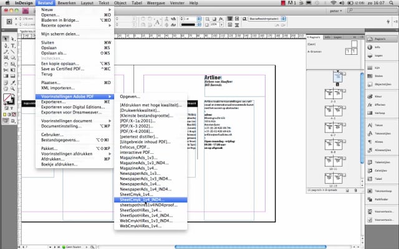Choose Save as Certified PDF
This screenshot has height=249, width=399.
(75, 69)
